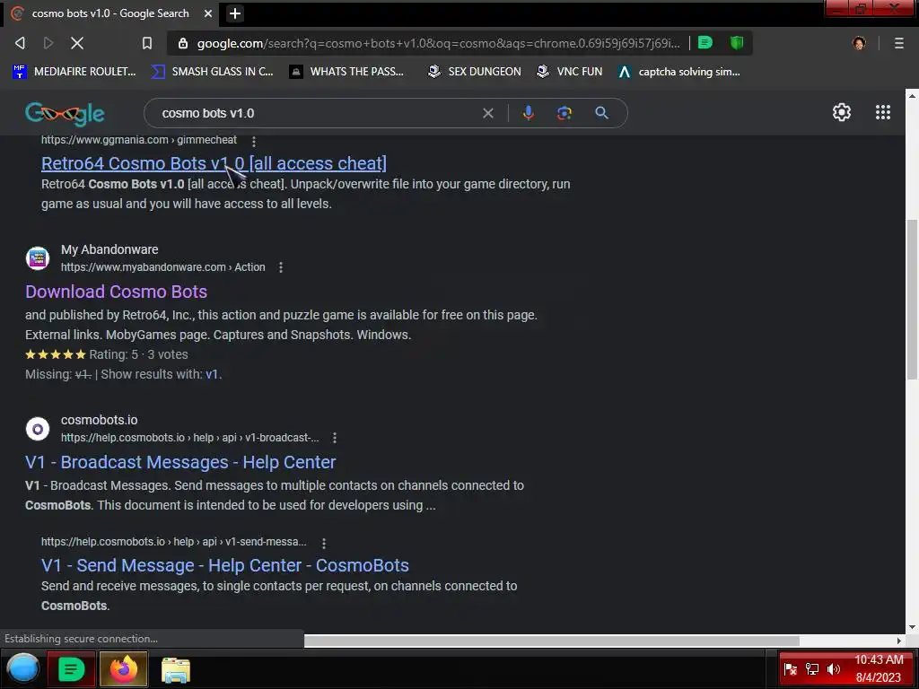Image resolution: width=919 pixels, height=689 pixels.
Task: Click the vertical scrollbar thumb
Action: pos(912,299)
